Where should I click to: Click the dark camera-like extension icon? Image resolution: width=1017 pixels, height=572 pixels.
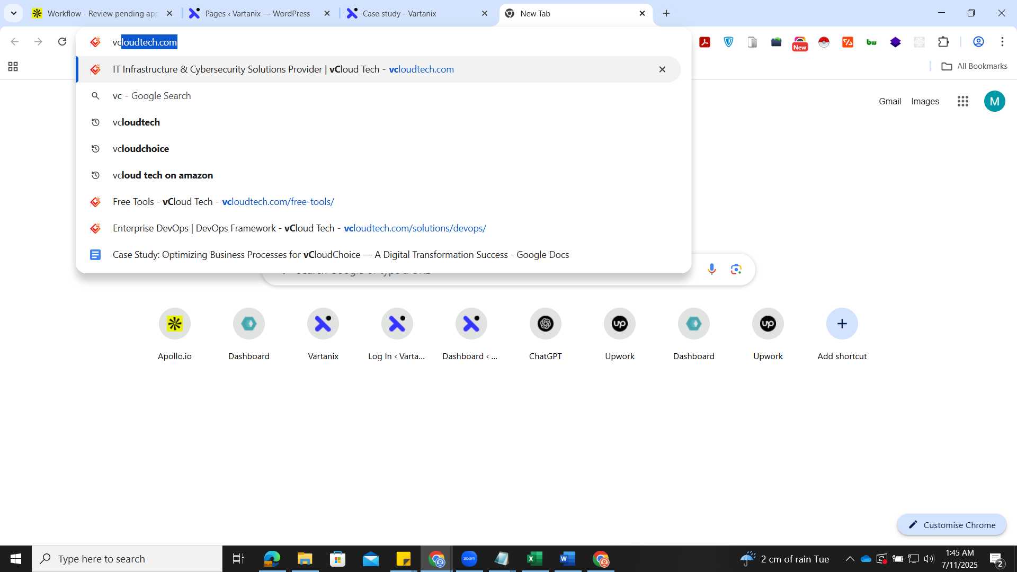[x=776, y=42]
